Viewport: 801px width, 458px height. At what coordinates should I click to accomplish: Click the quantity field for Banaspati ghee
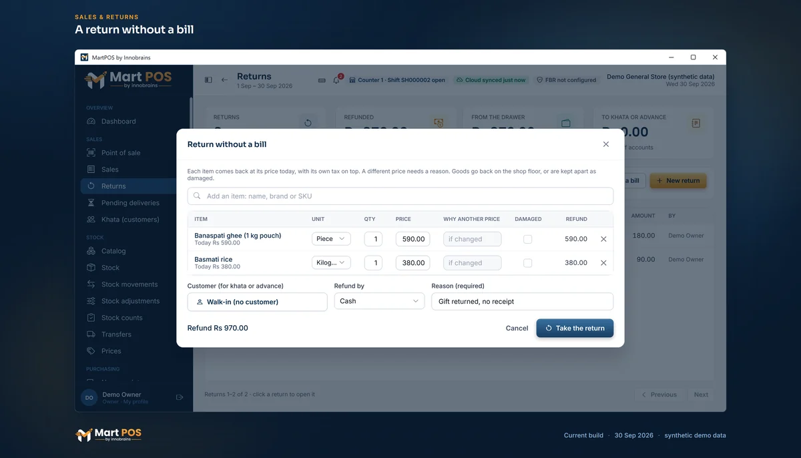tap(372, 239)
